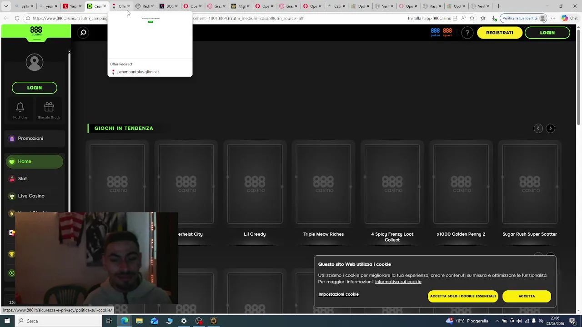Open the Windows notification center icon
The image size is (582, 327).
click(x=572, y=321)
